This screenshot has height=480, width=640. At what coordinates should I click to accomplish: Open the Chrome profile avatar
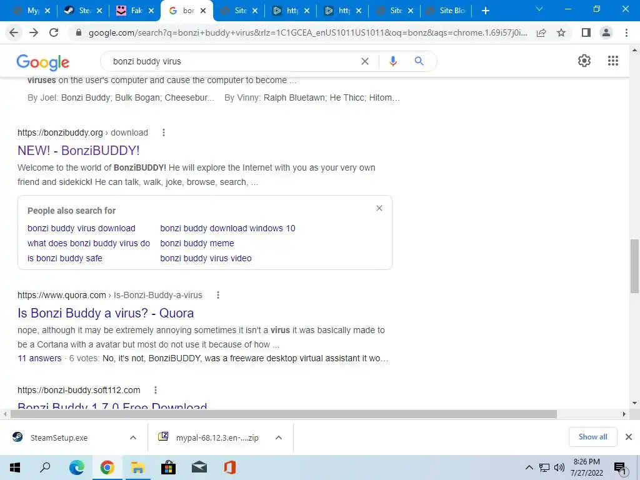click(606, 32)
